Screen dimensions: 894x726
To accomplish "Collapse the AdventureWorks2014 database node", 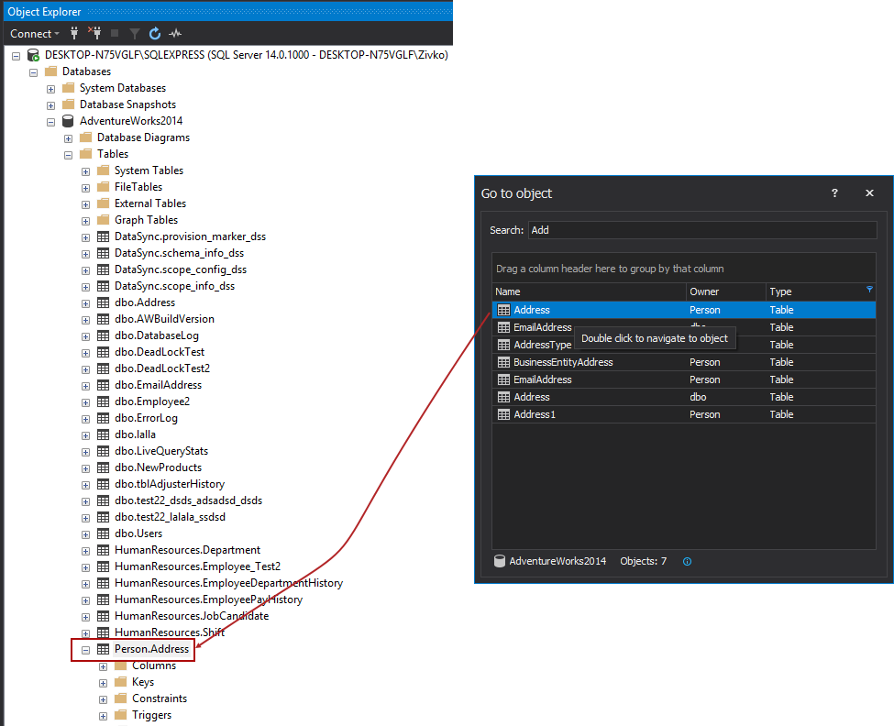I will [50, 121].
